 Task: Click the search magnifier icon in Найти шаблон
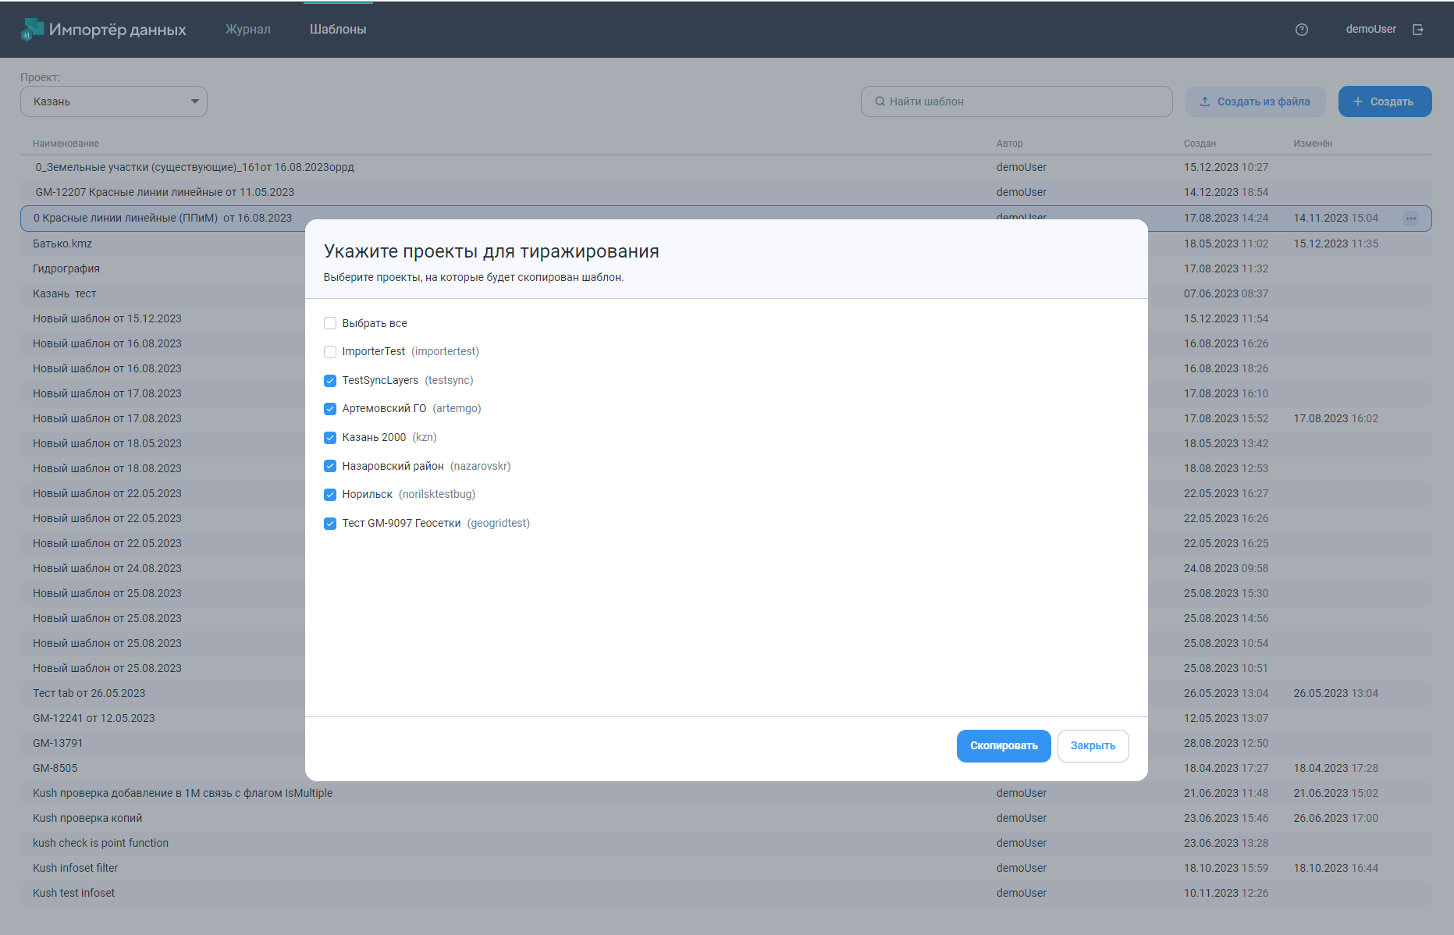point(880,101)
